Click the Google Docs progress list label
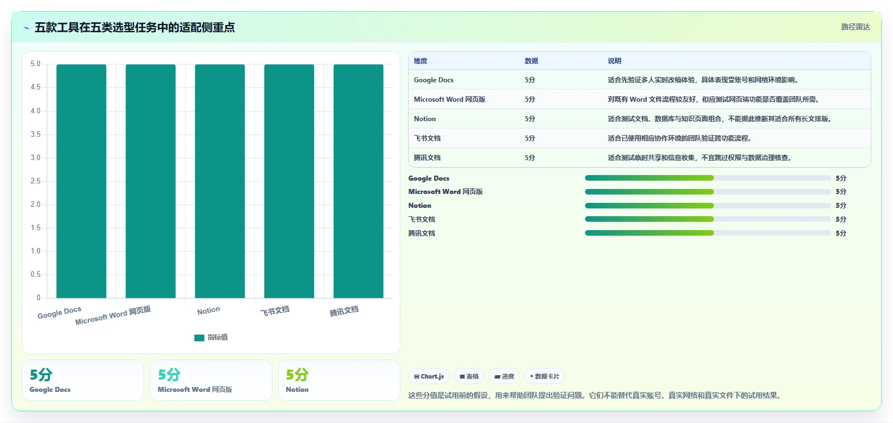This screenshot has width=893, height=423. [429, 178]
